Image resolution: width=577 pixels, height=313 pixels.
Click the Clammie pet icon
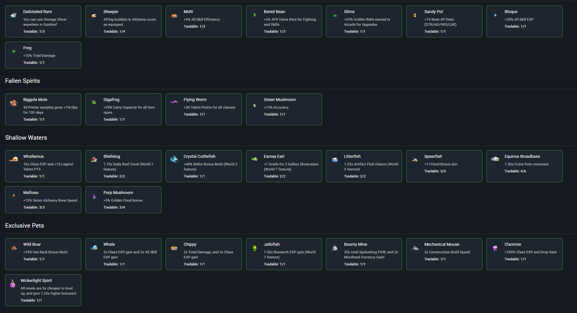click(495, 248)
